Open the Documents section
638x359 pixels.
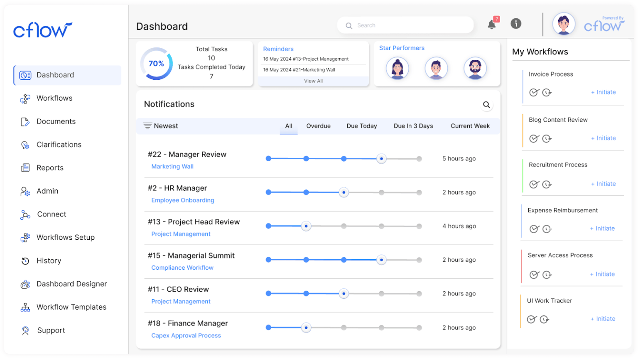pyautogui.click(x=56, y=121)
